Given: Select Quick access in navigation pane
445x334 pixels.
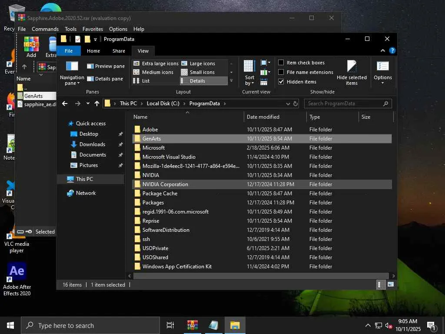Looking at the screenshot, I should tap(90, 124).
